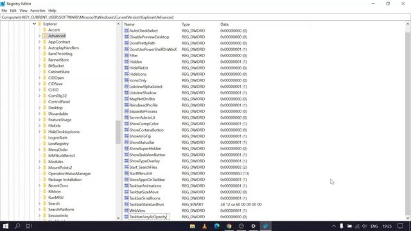Open Task View from the taskbar
This screenshot has width=411, height=231.
point(29,226)
